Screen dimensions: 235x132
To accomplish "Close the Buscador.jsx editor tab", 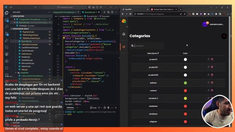I will (x=99, y=12).
